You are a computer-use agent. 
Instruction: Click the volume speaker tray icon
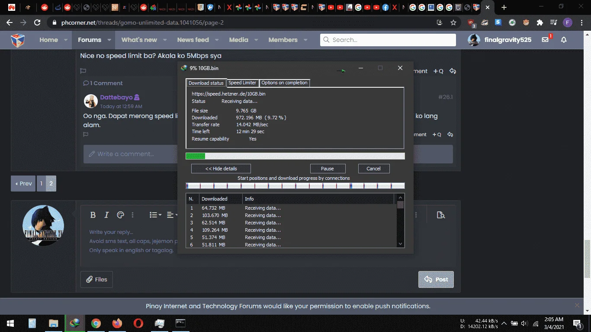click(524, 323)
